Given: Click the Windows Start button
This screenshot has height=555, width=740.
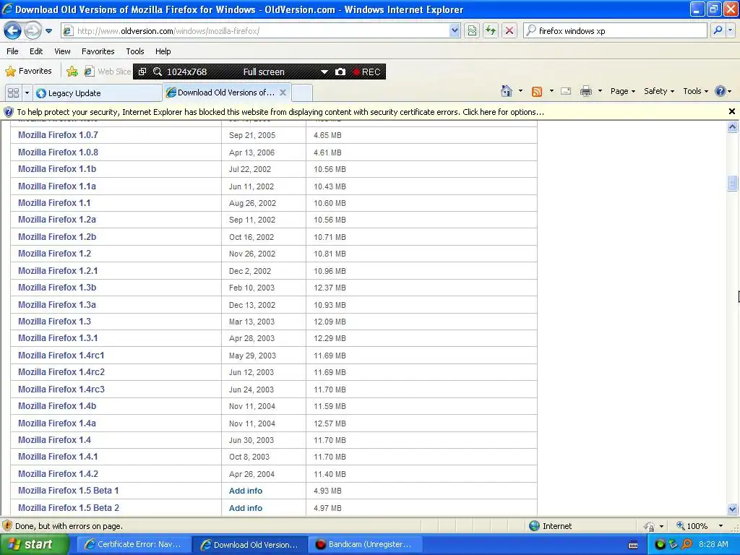Looking at the screenshot, I should (34, 544).
